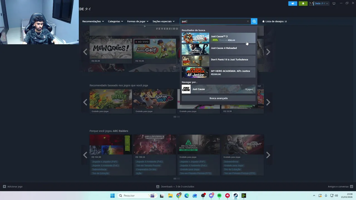
Task: Open the Amigos e conversas chat icon
Action: point(352,187)
